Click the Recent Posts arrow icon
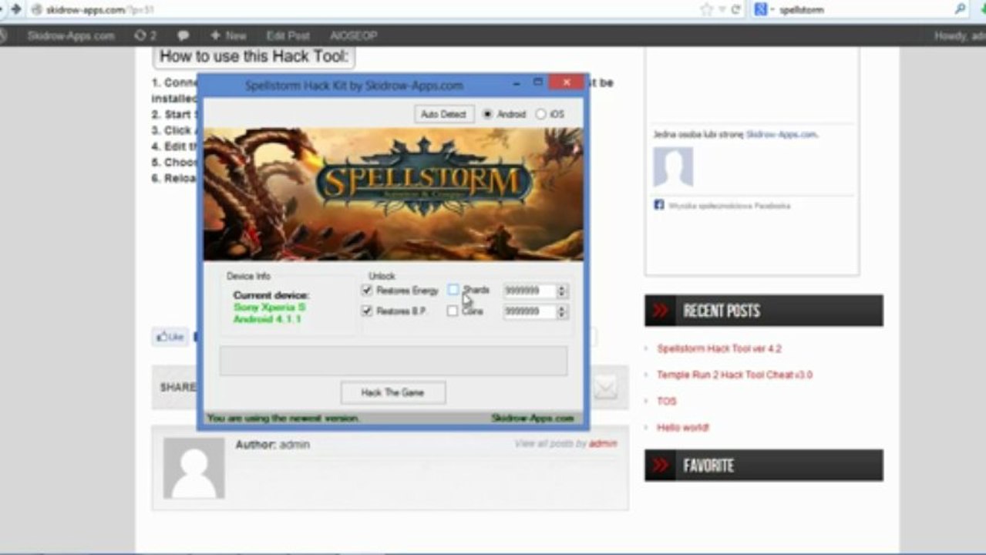The width and height of the screenshot is (986, 555). (661, 311)
